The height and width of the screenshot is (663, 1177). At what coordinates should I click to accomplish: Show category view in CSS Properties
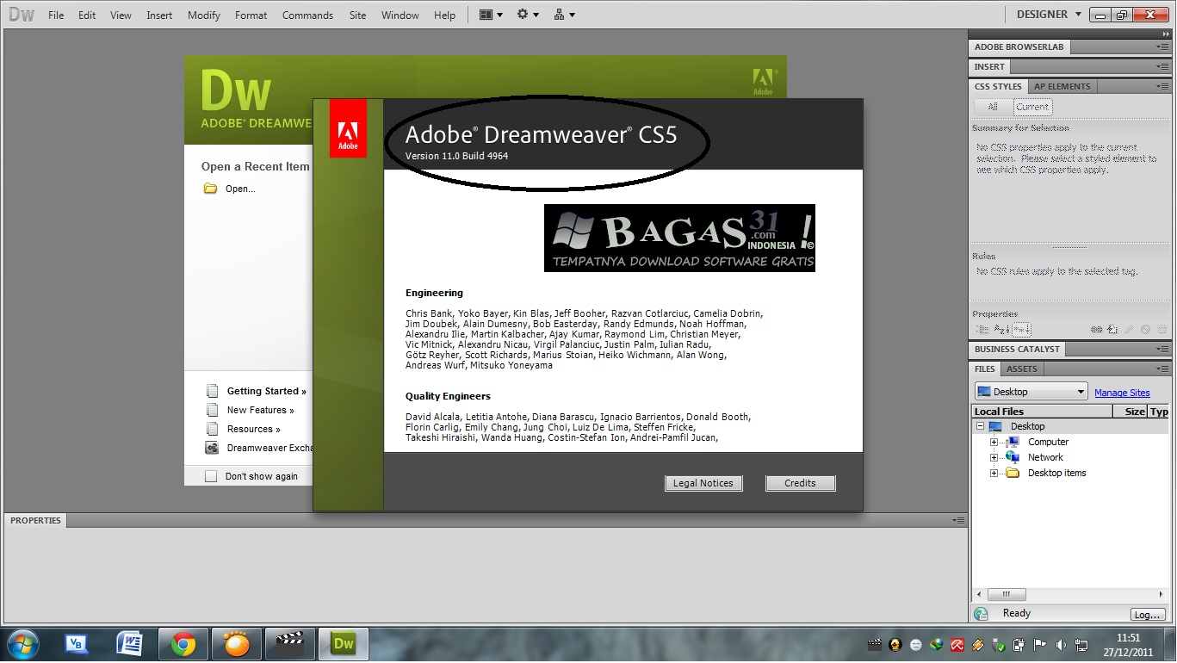click(982, 330)
